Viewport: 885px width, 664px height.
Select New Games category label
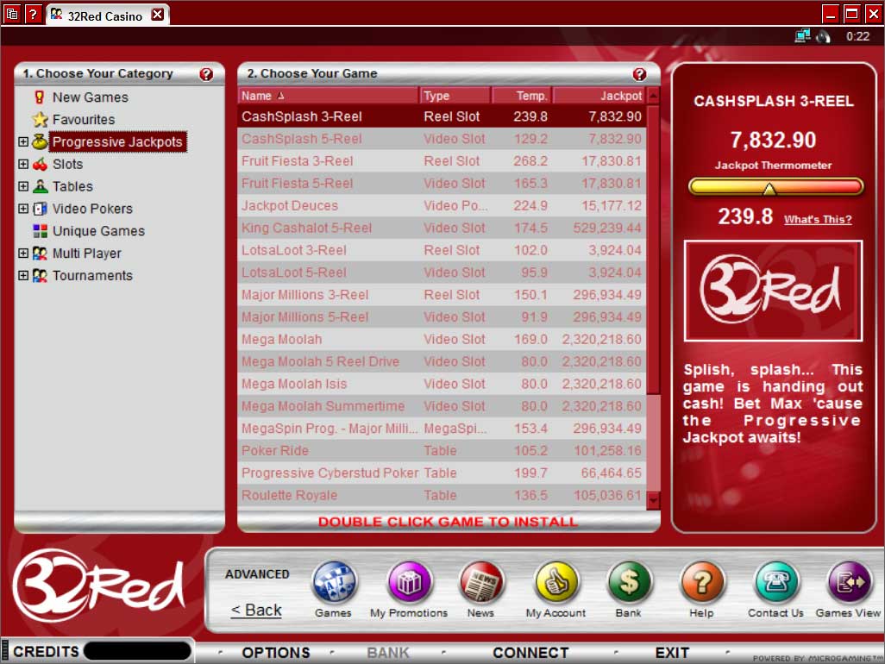91,97
